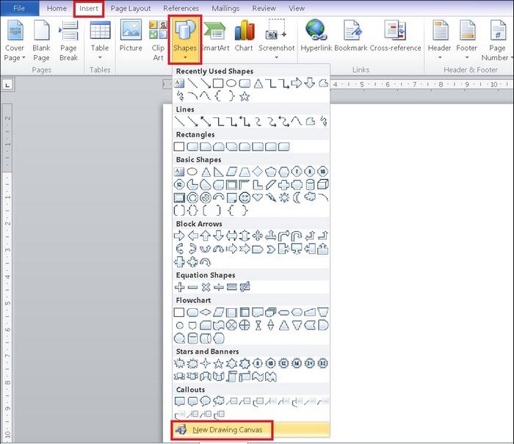This screenshot has width=514, height=444.
Task: Select the Quad Arrow block arrow
Action: click(x=258, y=236)
